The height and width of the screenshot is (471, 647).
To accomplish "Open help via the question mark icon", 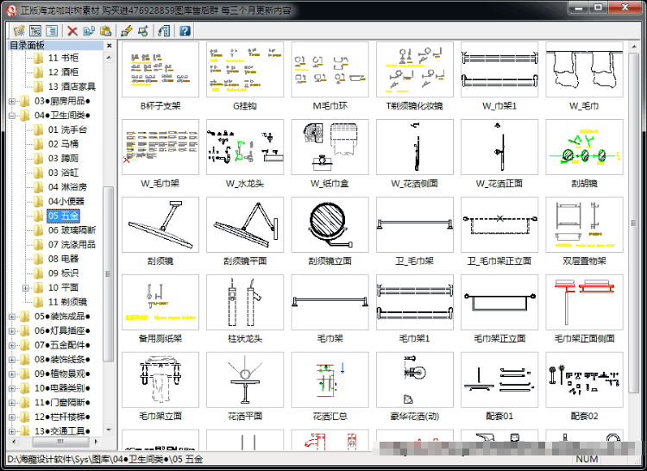I will click(185, 31).
